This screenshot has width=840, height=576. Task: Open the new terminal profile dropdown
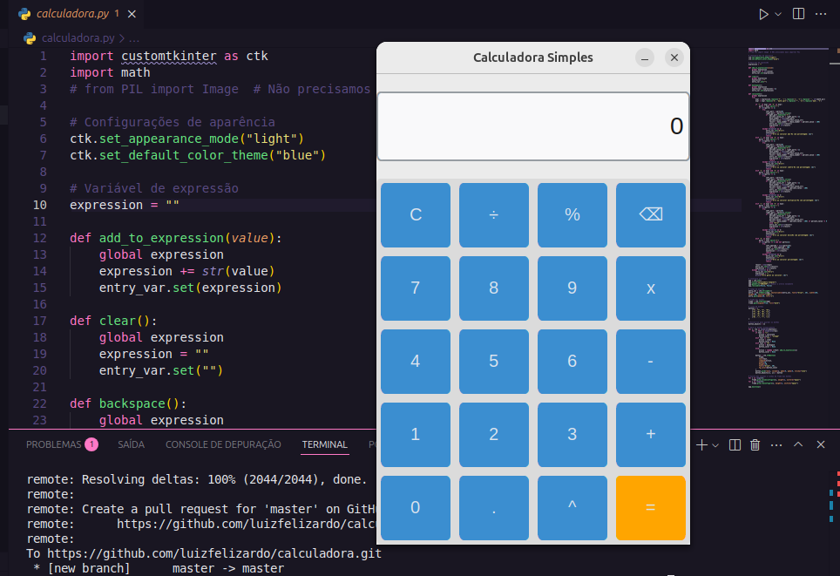pos(716,444)
